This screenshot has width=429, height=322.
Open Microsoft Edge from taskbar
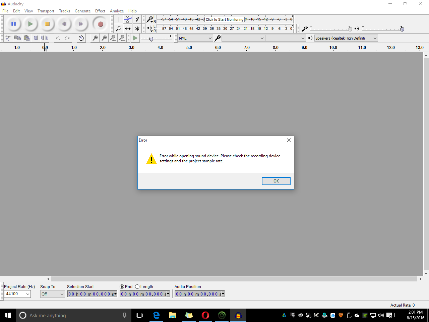[x=156, y=315]
